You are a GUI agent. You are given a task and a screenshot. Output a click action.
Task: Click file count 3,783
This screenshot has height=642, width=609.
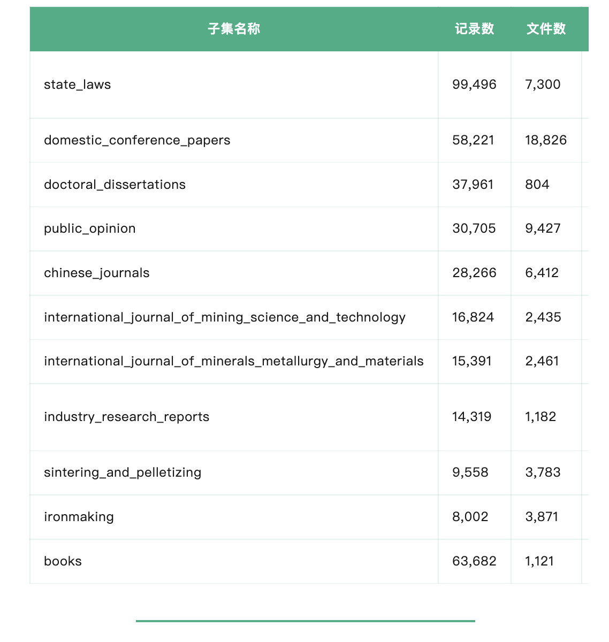(x=543, y=472)
